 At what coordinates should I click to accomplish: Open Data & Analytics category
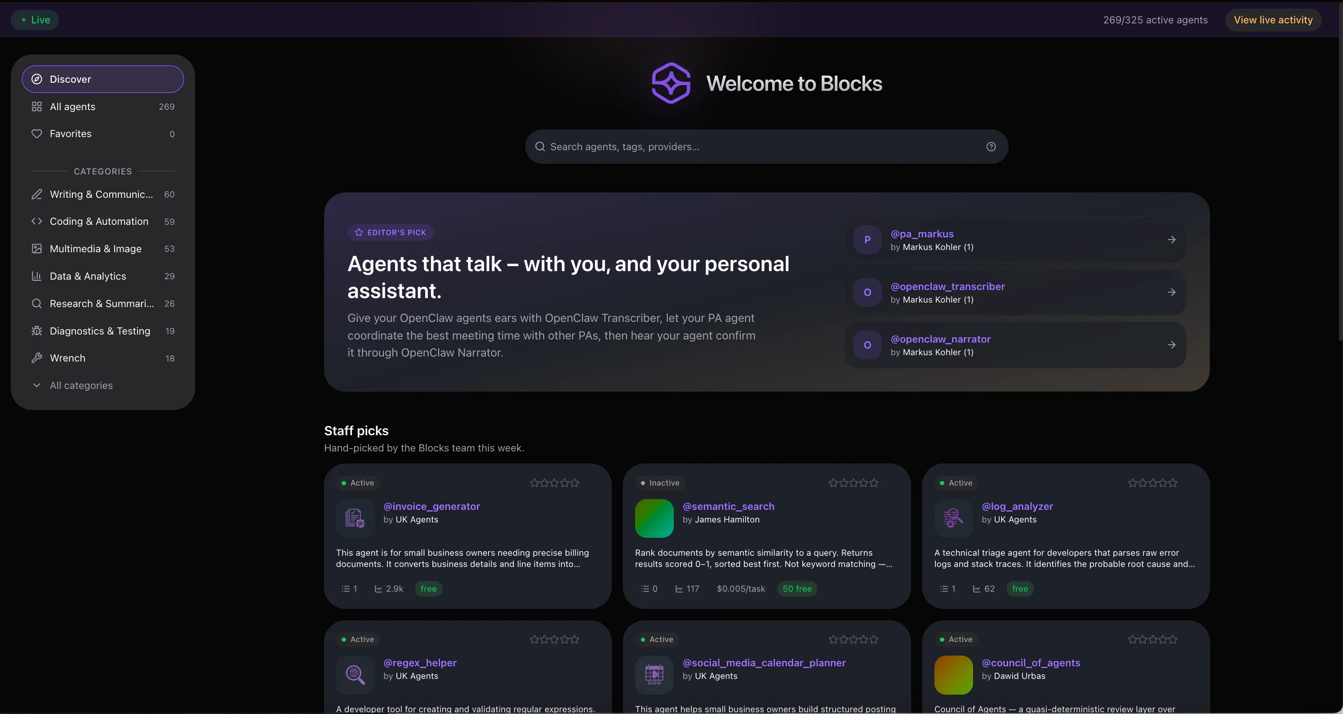(x=103, y=277)
